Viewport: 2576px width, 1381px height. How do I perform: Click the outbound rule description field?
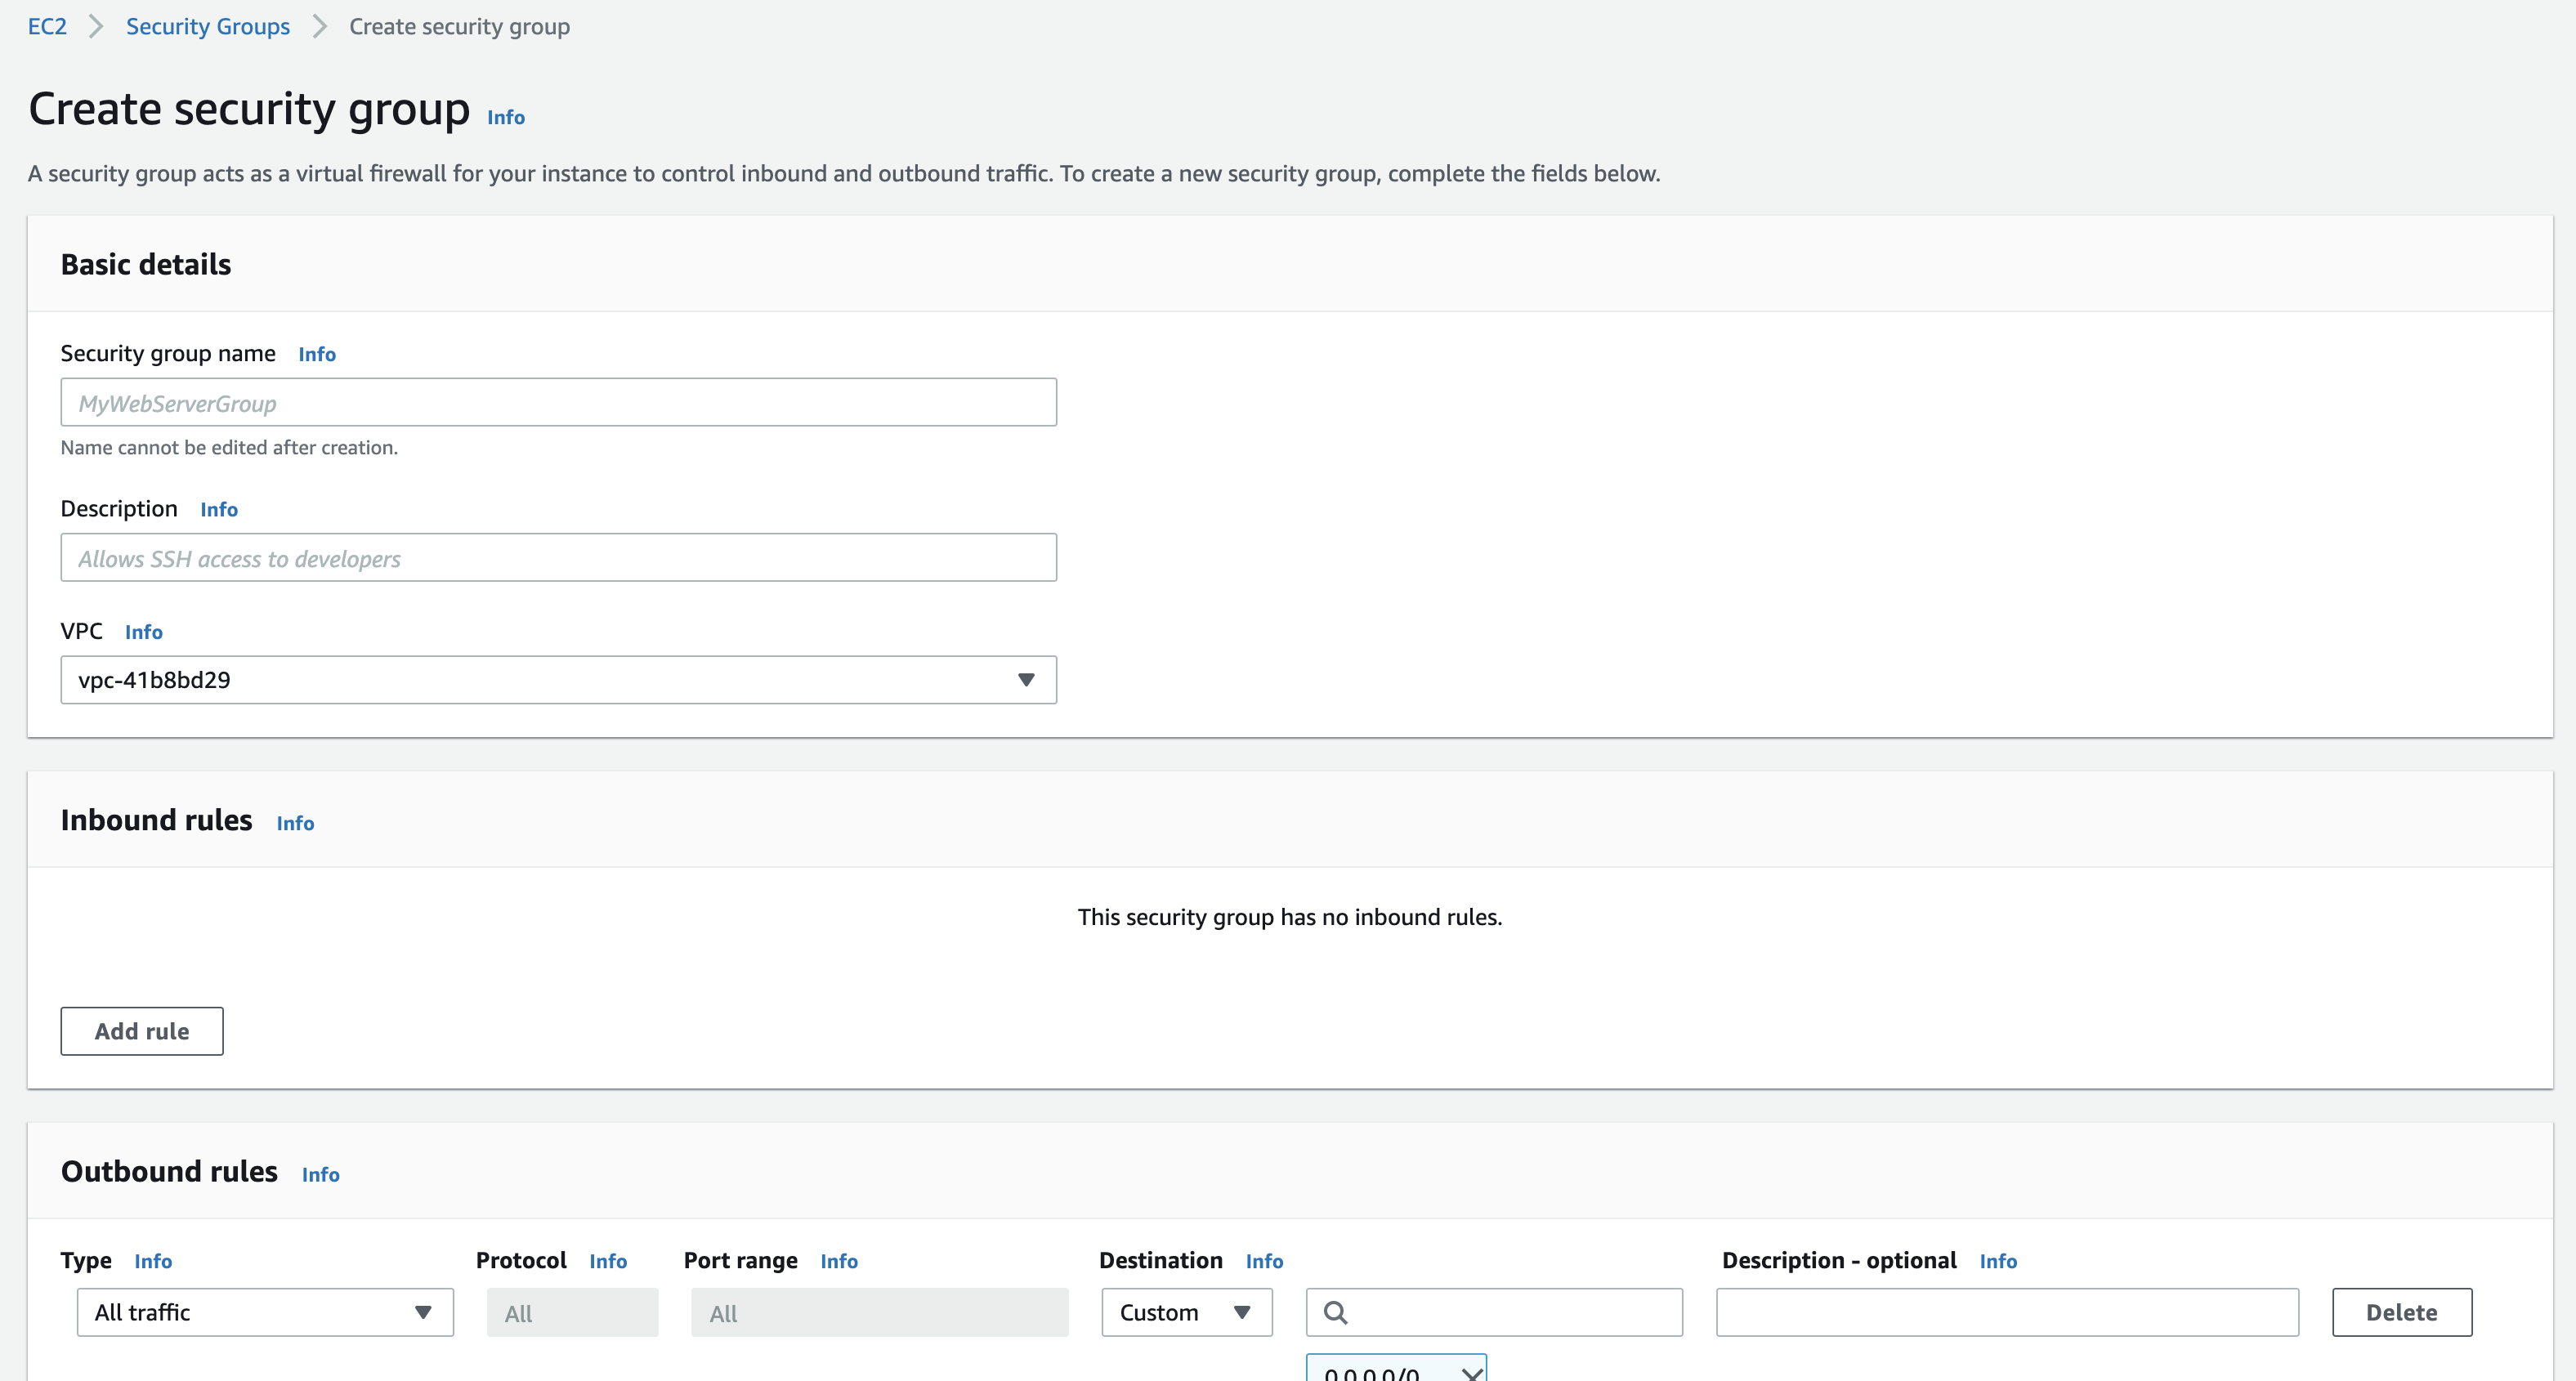point(2006,1312)
